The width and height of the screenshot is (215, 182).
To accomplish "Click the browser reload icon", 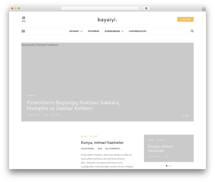I will [140, 9].
